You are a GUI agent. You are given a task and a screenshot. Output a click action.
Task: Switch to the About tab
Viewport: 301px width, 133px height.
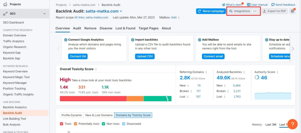point(166,28)
